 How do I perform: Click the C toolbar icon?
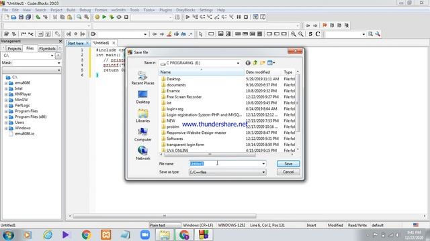pos(318,34)
